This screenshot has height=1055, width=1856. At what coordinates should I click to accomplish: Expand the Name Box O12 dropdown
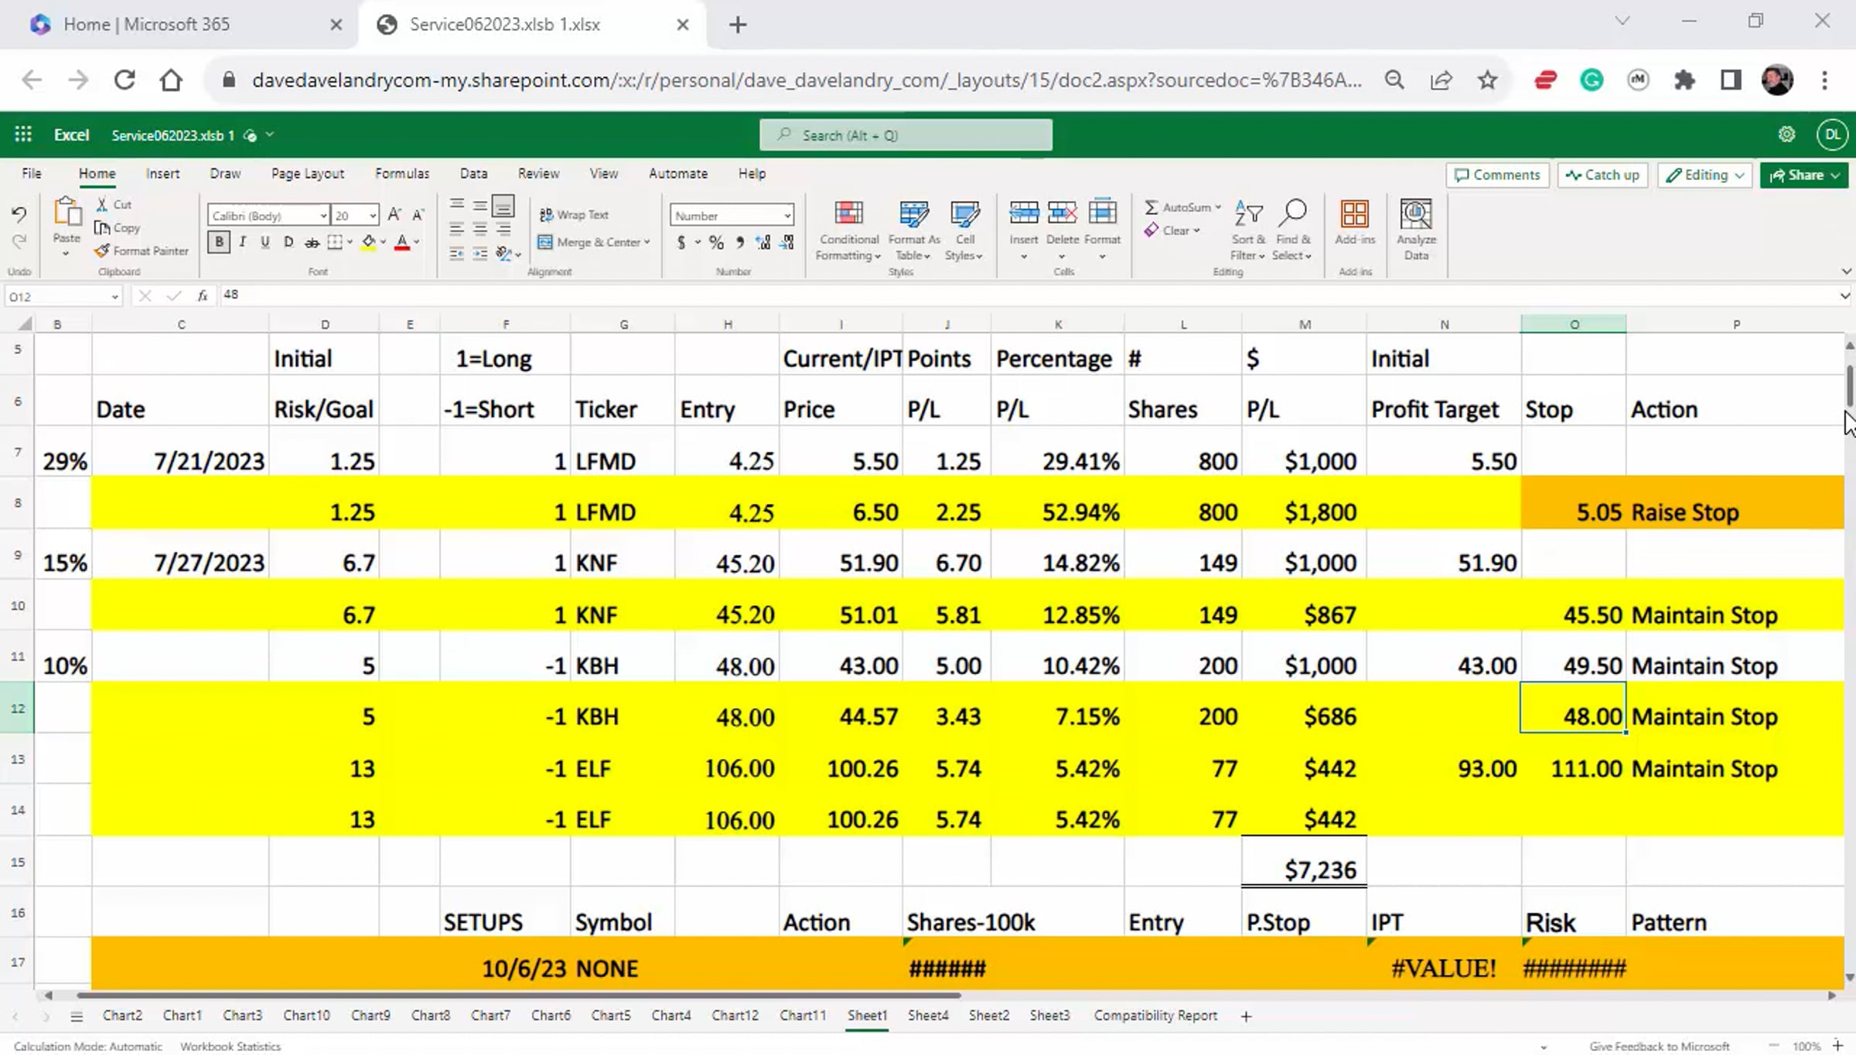pyautogui.click(x=114, y=297)
